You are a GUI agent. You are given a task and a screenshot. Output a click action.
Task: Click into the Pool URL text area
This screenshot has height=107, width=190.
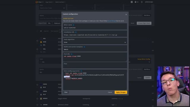95,57
